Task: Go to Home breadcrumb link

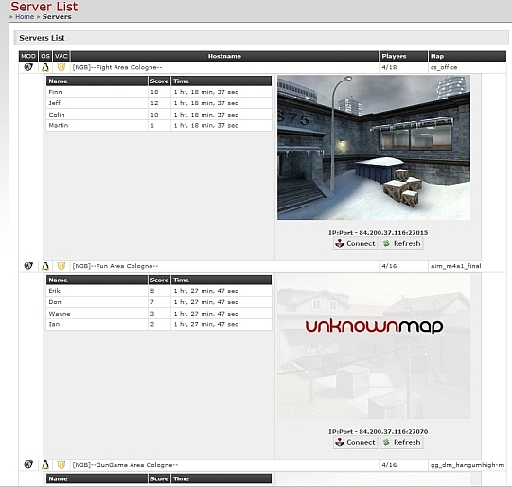Action: pos(25,17)
